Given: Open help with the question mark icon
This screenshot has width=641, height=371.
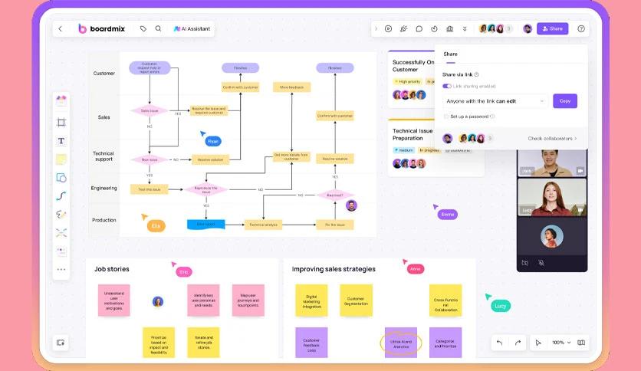Looking at the screenshot, I should (x=581, y=28).
